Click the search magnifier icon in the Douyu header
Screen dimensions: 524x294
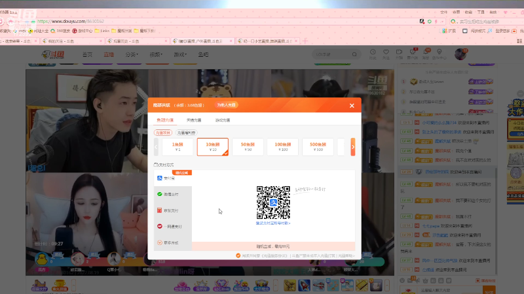(354, 54)
